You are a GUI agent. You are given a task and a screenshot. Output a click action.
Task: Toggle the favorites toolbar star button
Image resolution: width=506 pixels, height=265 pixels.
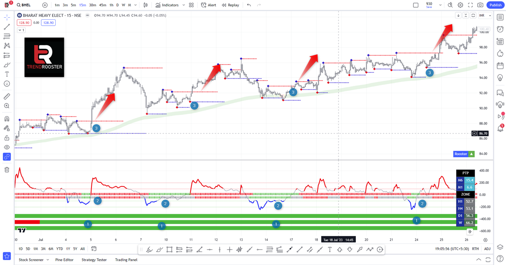(7, 256)
